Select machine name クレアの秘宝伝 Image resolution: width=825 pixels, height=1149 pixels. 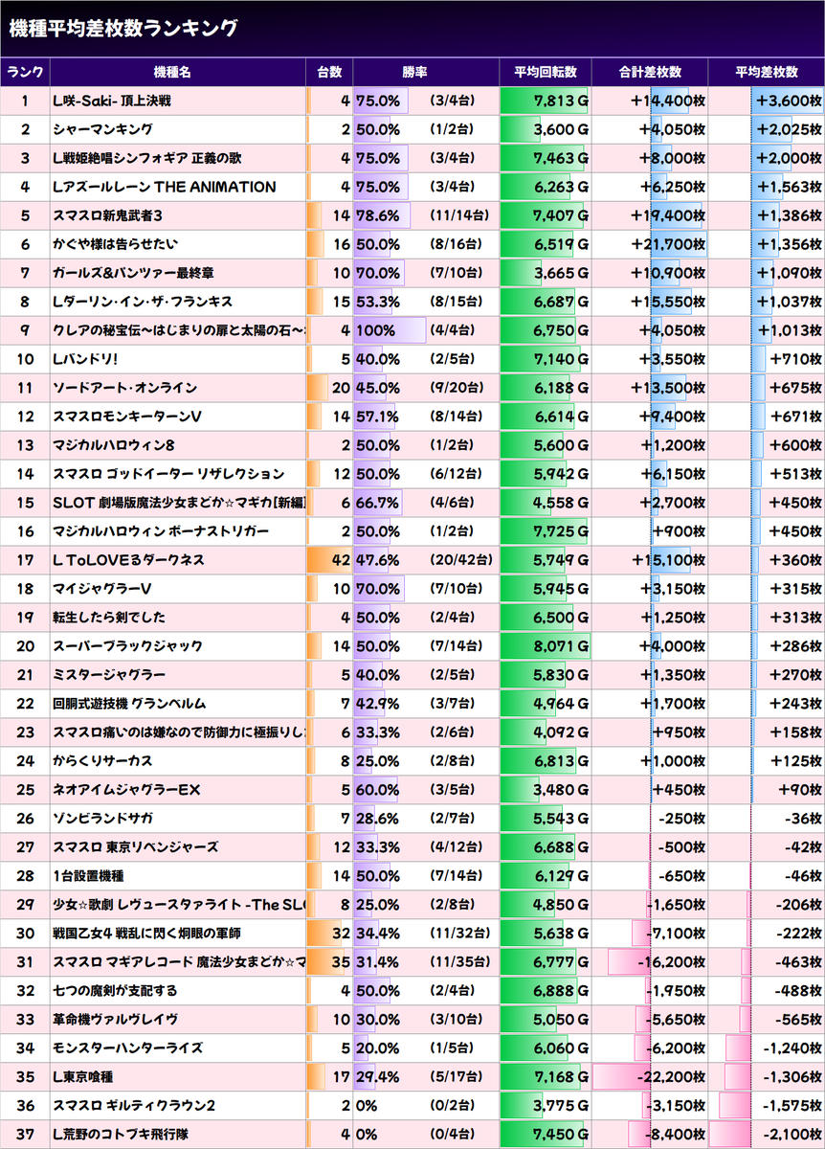pos(179,330)
